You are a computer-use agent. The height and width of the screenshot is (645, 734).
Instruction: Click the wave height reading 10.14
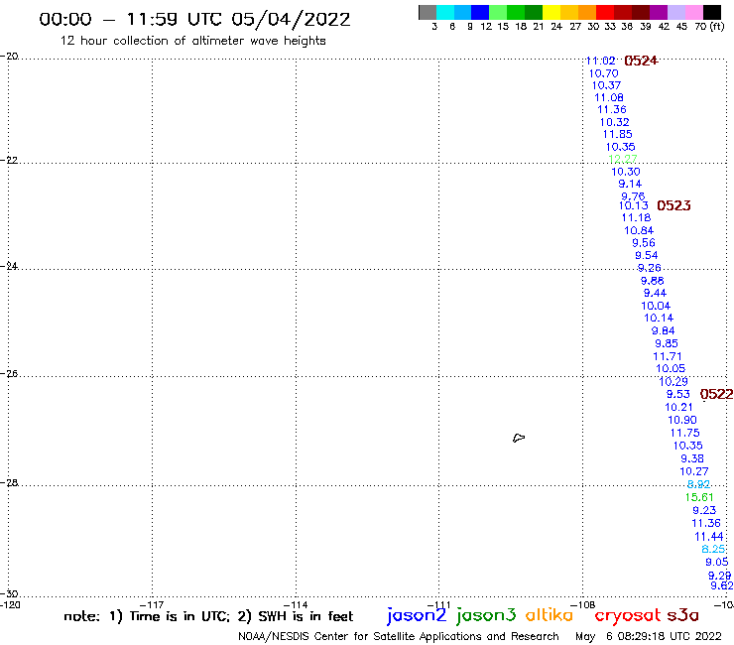659,319
